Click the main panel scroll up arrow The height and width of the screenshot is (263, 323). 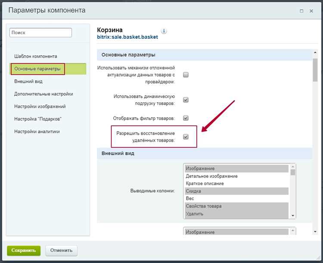315,53
